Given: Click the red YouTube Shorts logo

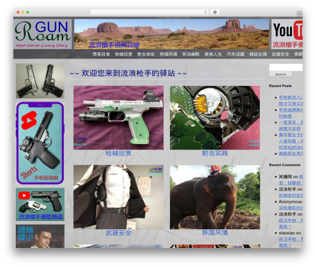Looking at the screenshot, I should pos(29,121).
